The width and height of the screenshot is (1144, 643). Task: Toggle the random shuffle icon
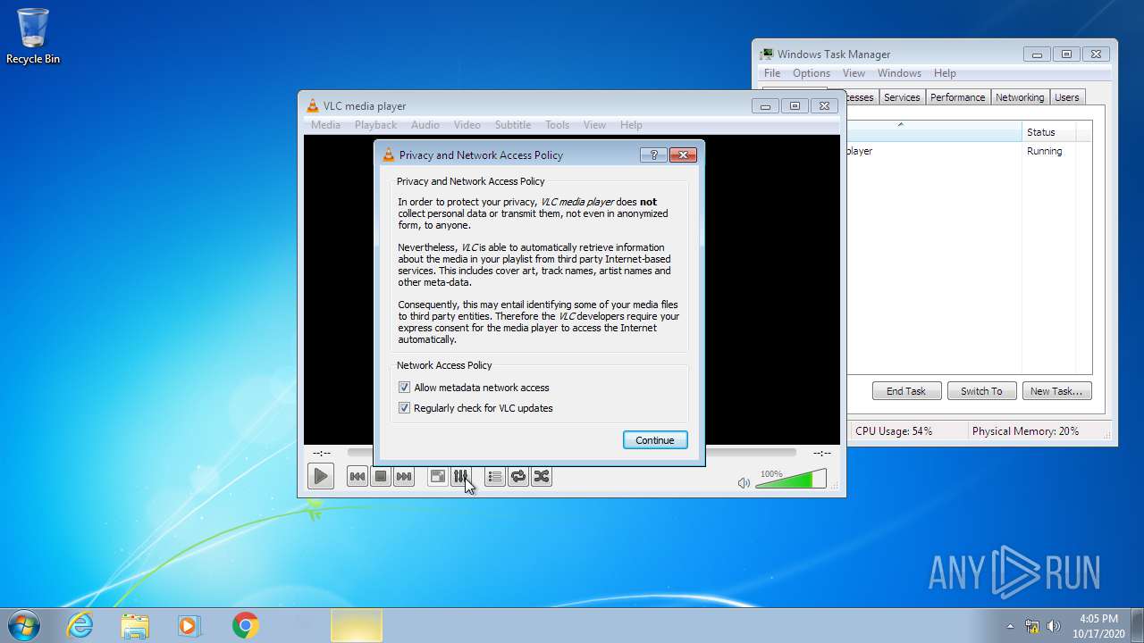(x=542, y=477)
